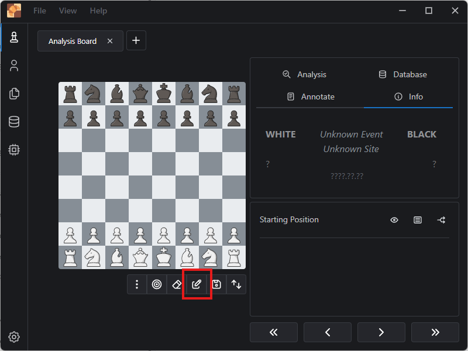Toggle move visibility with the eye icon
Screen dimensions: 468x351
tap(394, 220)
